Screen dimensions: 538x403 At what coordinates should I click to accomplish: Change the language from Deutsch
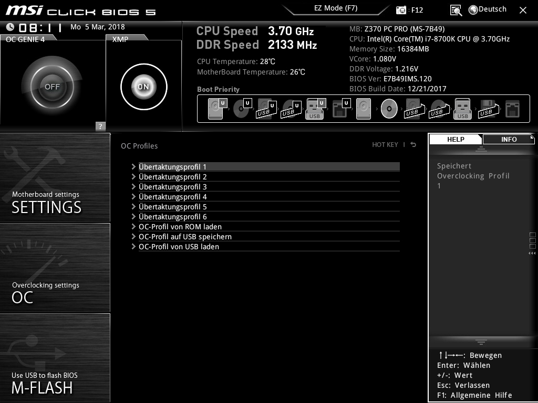click(488, 9)
